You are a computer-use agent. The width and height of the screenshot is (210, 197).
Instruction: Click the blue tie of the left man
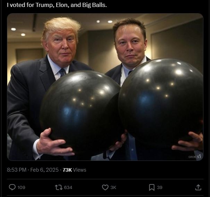pyautogui.click(x=62, y=73)
